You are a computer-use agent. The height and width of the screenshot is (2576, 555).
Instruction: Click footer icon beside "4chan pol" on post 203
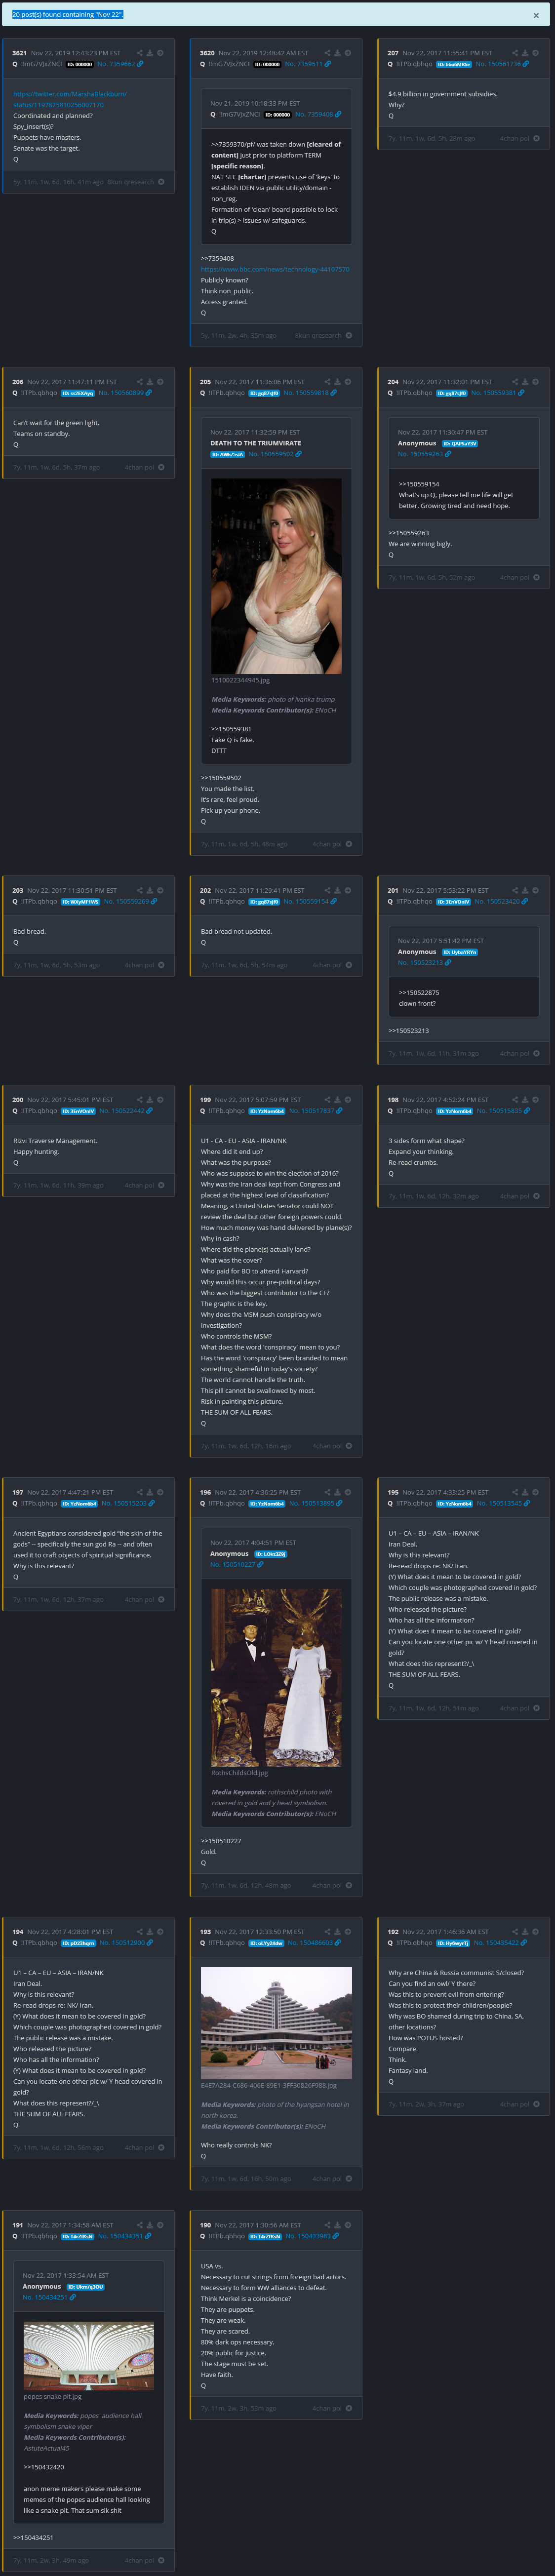(x=161, y=965)
